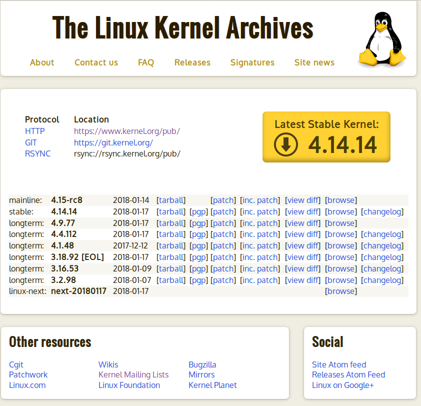Open the About page
This screenshot has width=421, height=406.
tap(42, 62)
